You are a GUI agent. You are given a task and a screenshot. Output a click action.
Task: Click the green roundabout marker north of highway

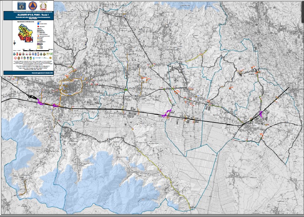point(126,90)
